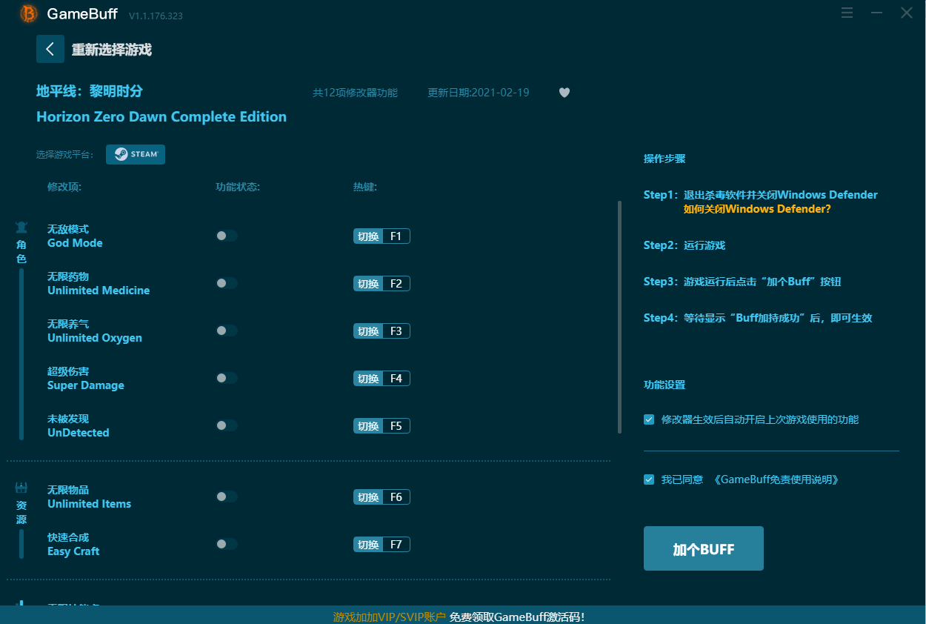Click the Easy Craft label
Screen dimensions: 926x624
(73, 551)
